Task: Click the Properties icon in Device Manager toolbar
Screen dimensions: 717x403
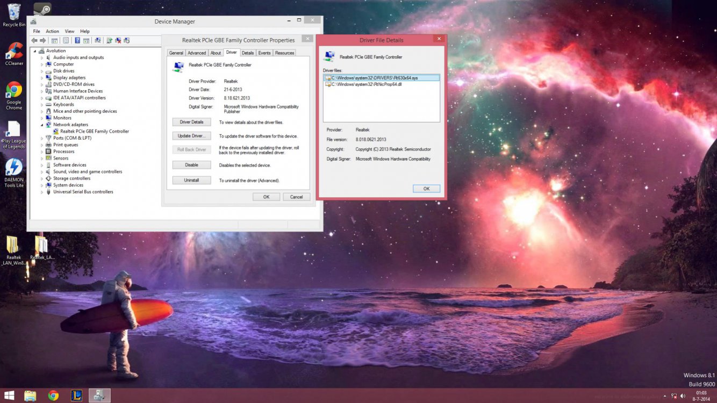Action: [x=66, y=40]
